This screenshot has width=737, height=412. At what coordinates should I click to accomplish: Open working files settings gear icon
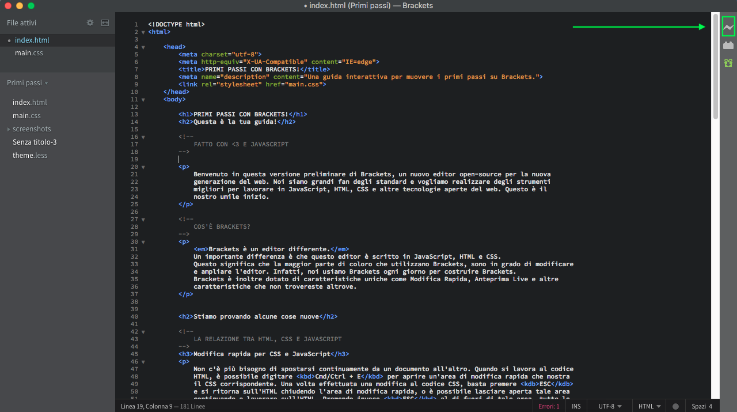coord(90,23)
